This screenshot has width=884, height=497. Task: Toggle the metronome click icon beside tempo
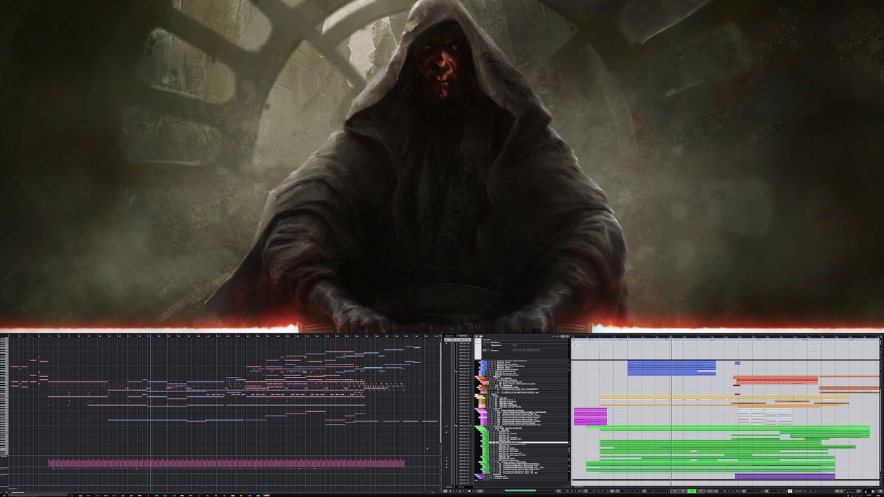[789, 491]
